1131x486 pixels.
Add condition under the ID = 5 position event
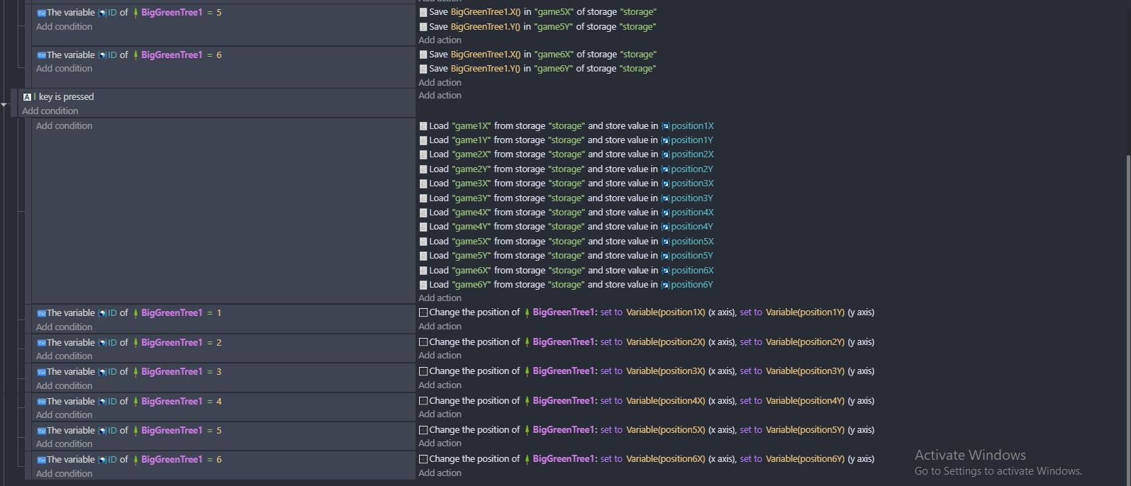pyautogui.click(x=64, y=444)
